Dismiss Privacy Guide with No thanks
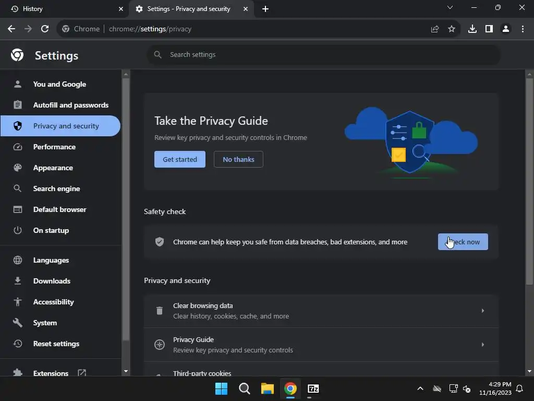Image resolution: width=534 pixels, height=401 pixels. pos(238,159)
